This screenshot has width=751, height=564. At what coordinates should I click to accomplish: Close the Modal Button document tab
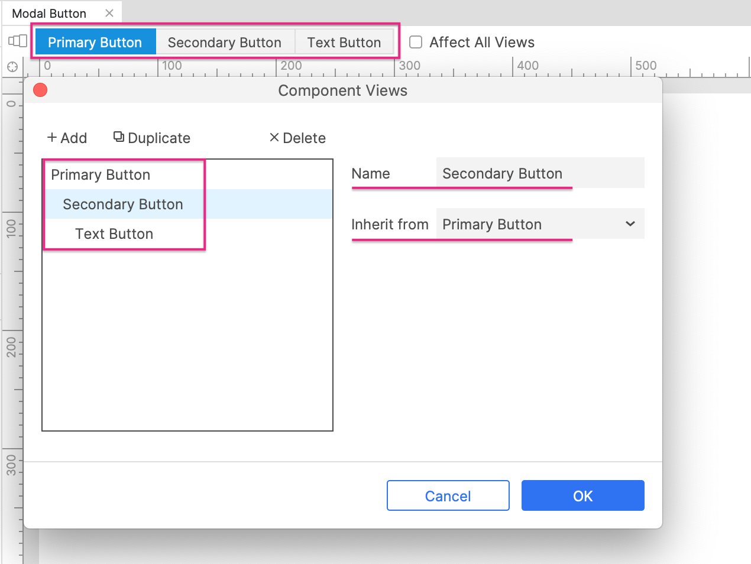[109, 13]
